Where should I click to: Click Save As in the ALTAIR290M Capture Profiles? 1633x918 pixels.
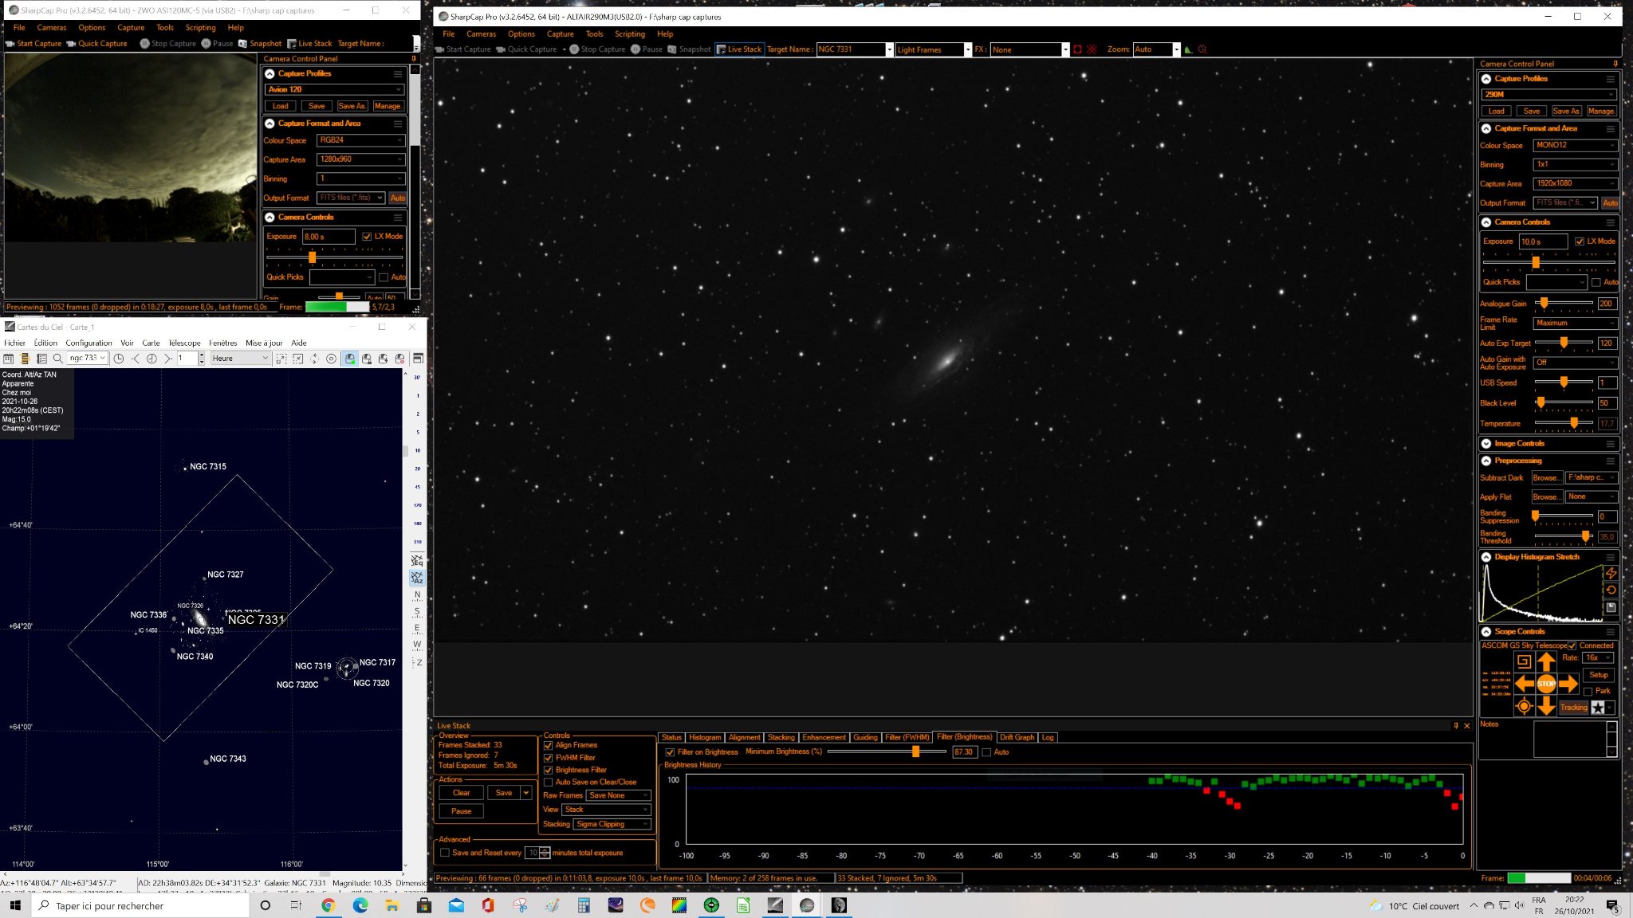[x=1566, y=112]
